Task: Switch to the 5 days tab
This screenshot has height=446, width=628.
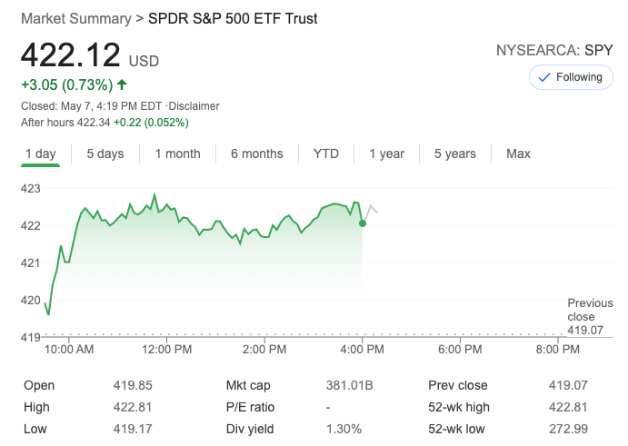Action: [105, 154]
